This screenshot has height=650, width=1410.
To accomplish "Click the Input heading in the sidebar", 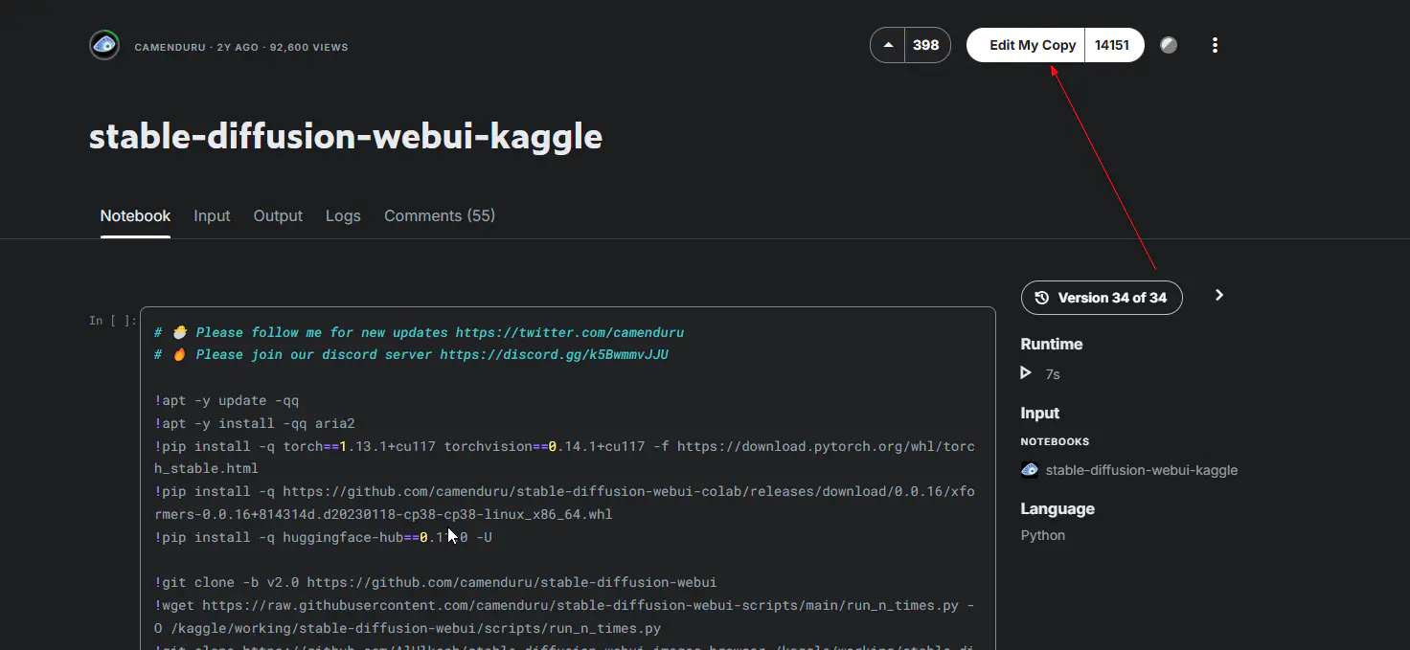I will point(1040,413).
